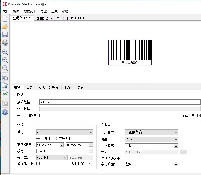
Task: Select the 符号大小 radio button
Action: coord(55,139)
